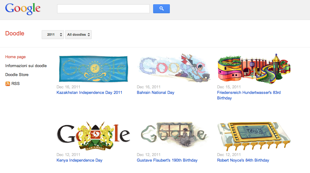Follow the Bahrain National Day link

tap(156, 92)
